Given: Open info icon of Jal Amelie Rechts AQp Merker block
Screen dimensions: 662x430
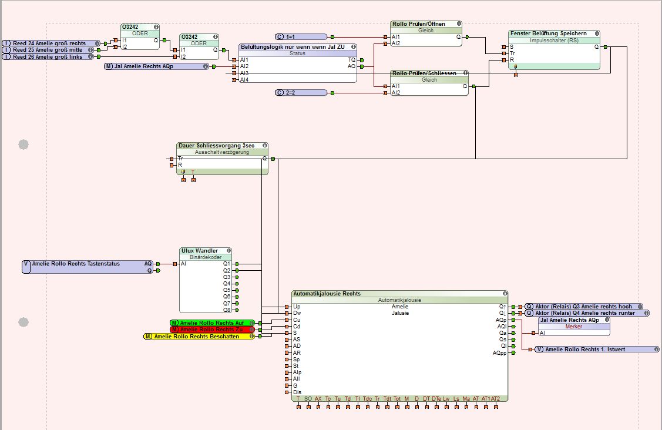Looking at the screenshot, I should (607, 320).
